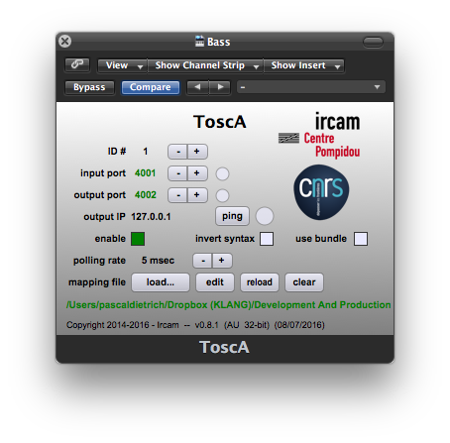
Task: Click the output IP 127.0.0.1 field
Action: 151,217
